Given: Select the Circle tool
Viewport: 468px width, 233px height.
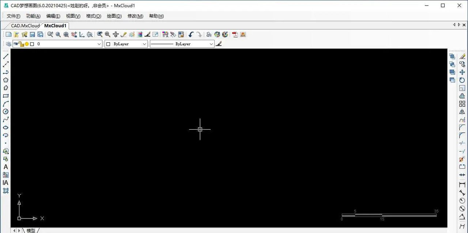Looking at the screenshot, I should click(x=5, y=112).
